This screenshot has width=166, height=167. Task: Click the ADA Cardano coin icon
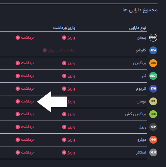tap(153, 50)
